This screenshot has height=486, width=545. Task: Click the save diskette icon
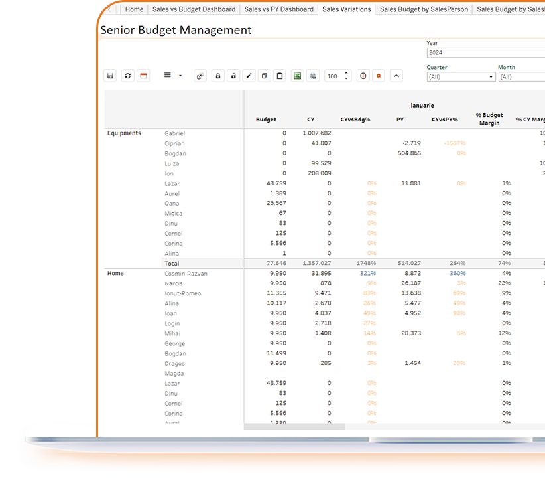pos(110,76)
